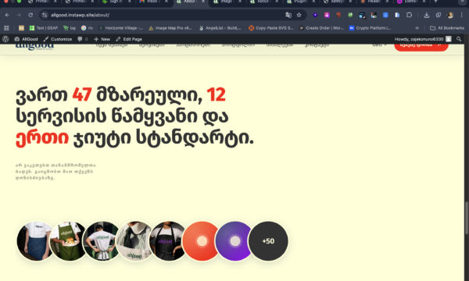Open the riv bookmark
Viewport: 469px width, 281px height.
click(x=87, y=28)
